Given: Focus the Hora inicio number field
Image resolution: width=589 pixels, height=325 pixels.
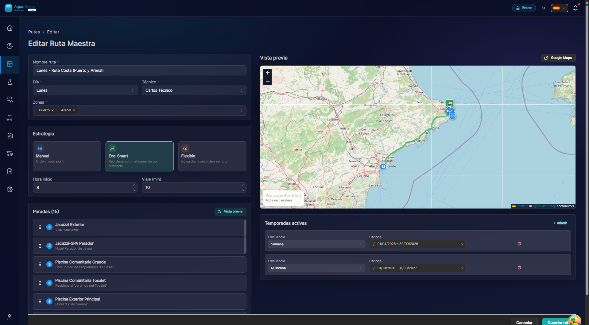Looking at the screenshot, I should tap(82, 188).
